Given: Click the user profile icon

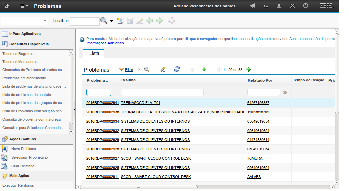Looking at the screenshot, I should click(x=279, y=6).
